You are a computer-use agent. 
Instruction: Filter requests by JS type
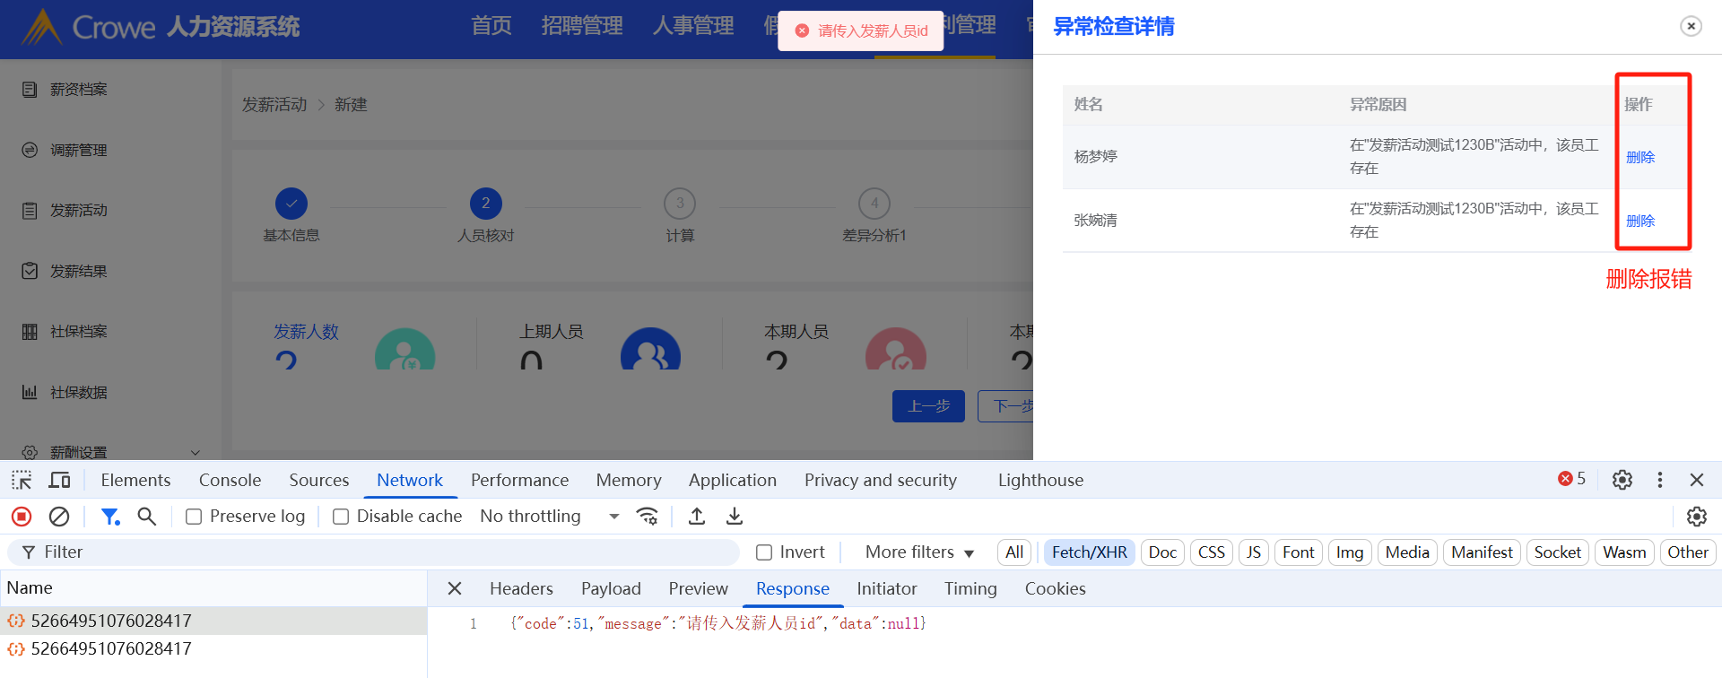1254,552
